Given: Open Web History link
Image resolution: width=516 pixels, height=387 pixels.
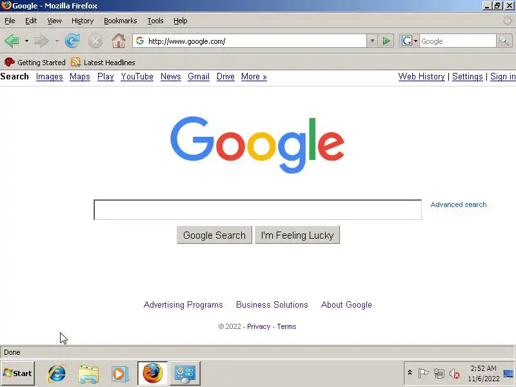Looking at the screenshot, I should [421, 77].
